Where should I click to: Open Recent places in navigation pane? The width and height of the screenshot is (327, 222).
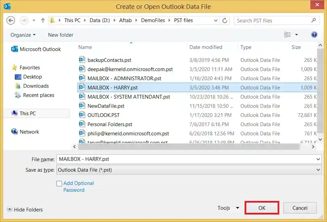(x=34, y=95)
